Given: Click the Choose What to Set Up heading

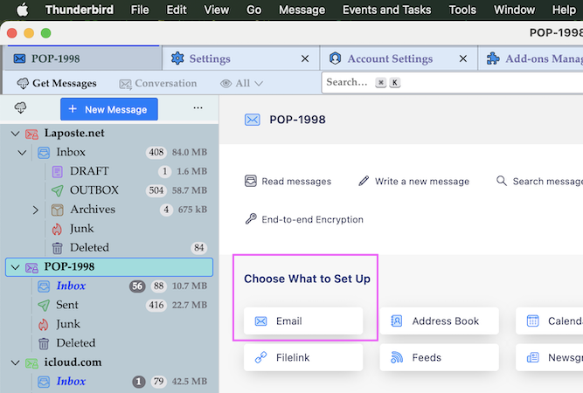Looking at the screenshot, I should point(307,279).
